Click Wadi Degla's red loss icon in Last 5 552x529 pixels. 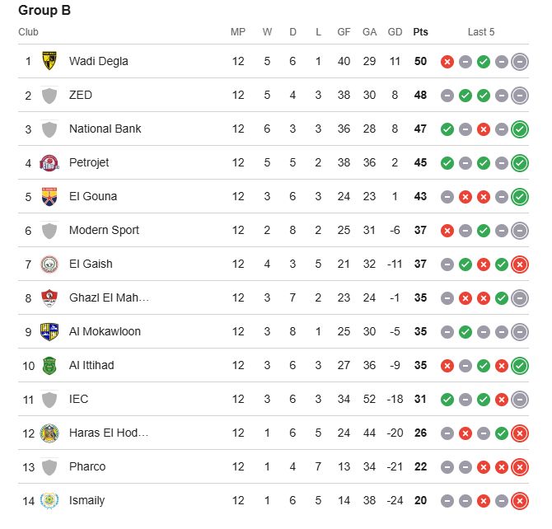447,62
